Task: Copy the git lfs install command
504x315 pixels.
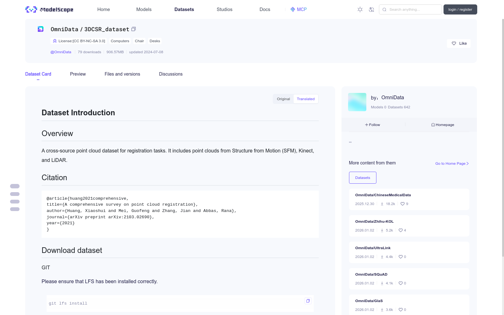Action: coord(308,301)
